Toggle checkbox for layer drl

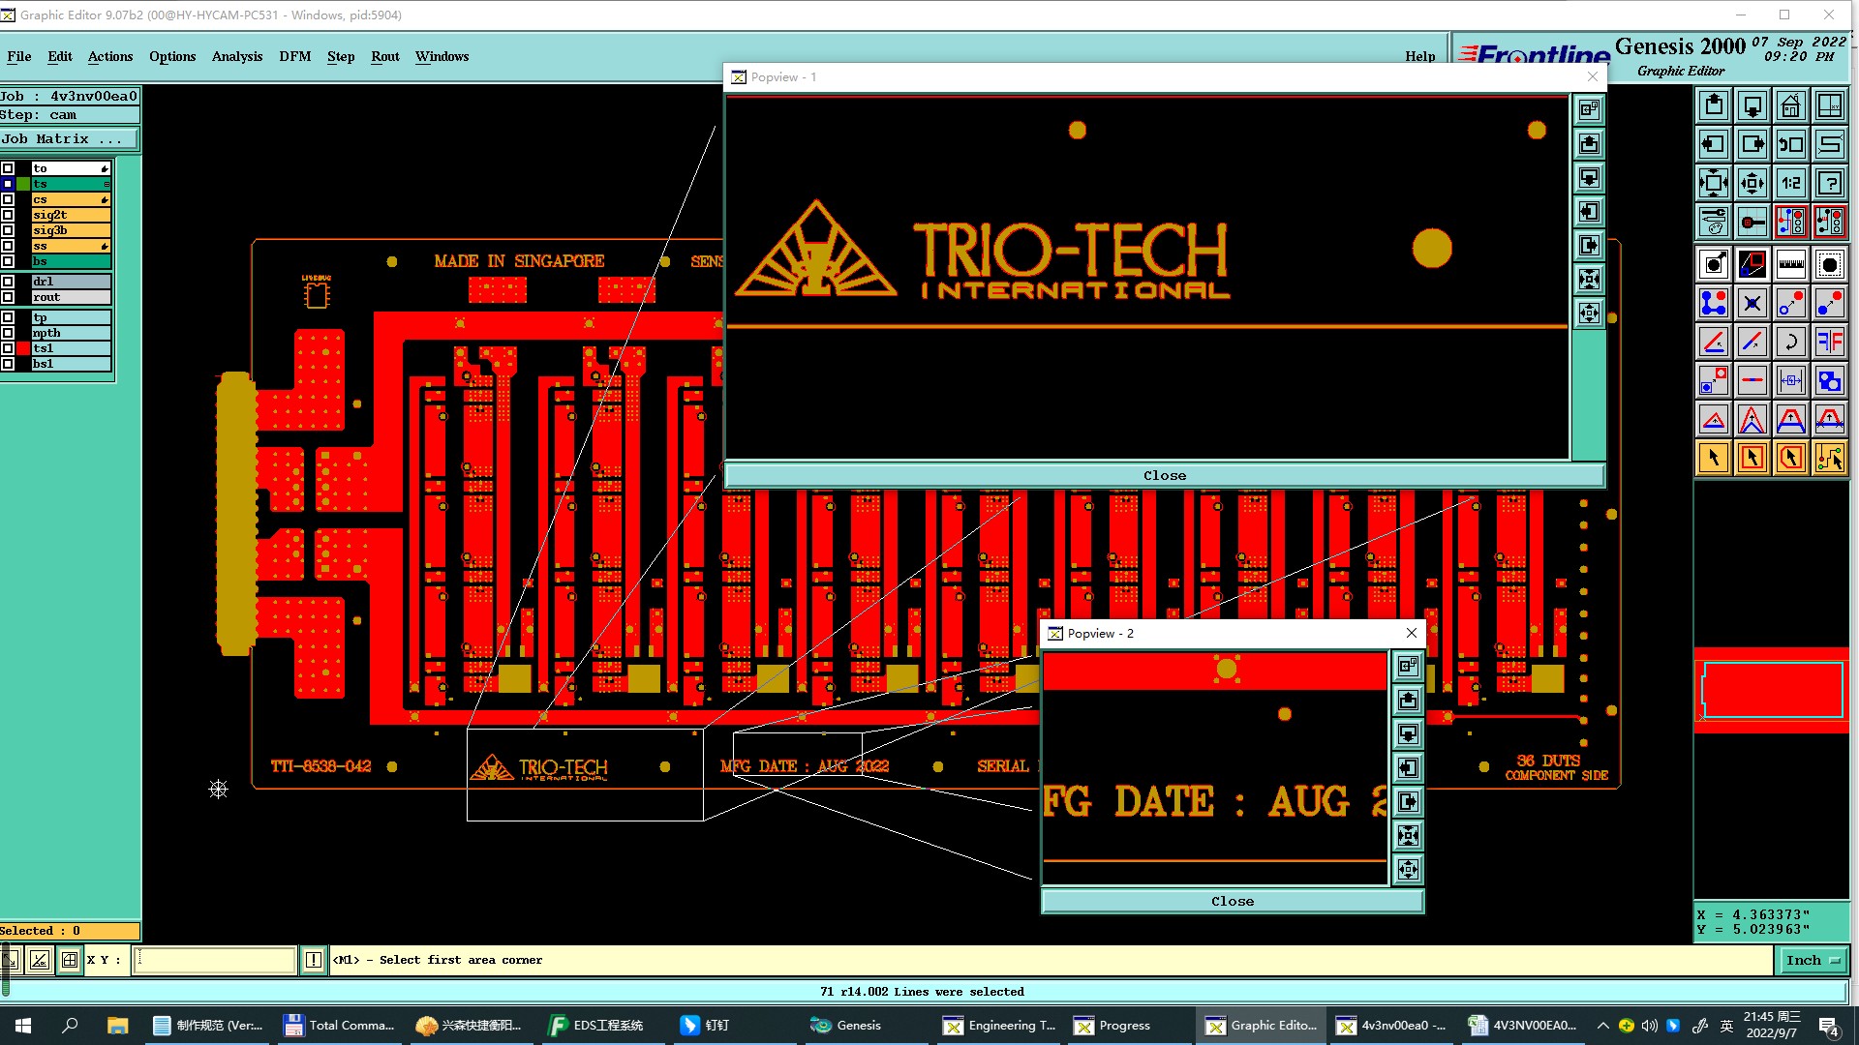tap(8, 282)
